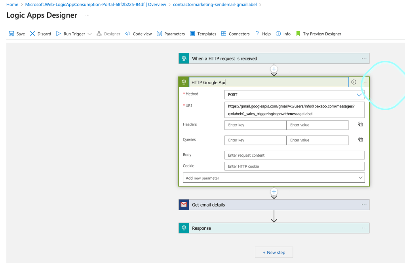Image resolution: width=405 pixels, height=263 pixels.
Task: Go to Home breadcrumb
Action: (x=12, y=4)
